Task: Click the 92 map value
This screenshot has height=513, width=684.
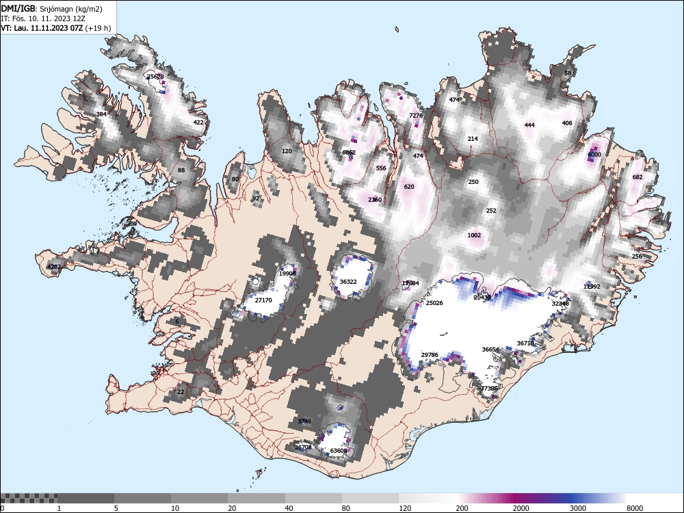Action: (x=256, y=198)
